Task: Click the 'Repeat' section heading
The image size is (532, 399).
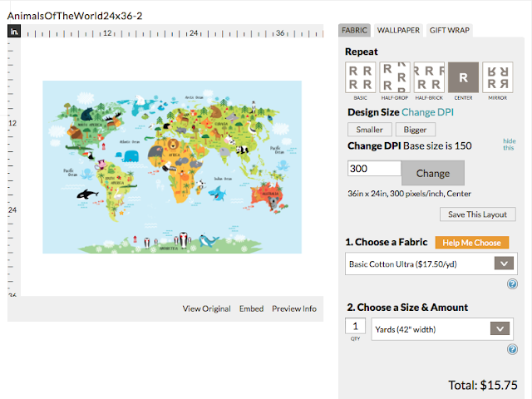Action: [362, 52]
